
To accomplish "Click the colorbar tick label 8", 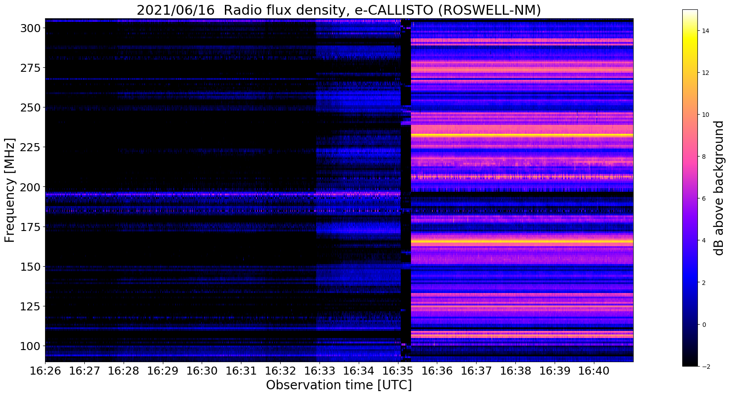I will pyautogui.click(x=703, y=157).
